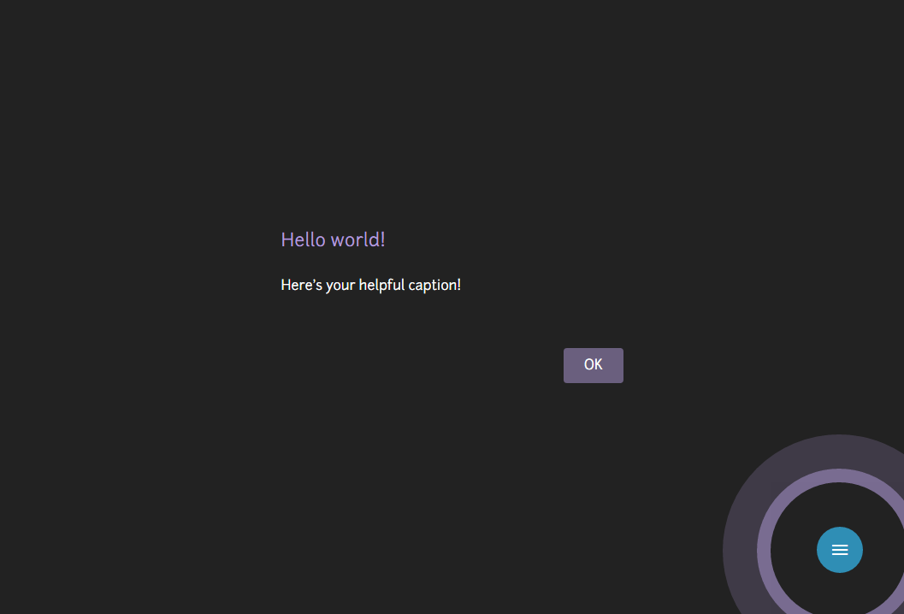Click the OK button in the dialog

pos(594,365)
